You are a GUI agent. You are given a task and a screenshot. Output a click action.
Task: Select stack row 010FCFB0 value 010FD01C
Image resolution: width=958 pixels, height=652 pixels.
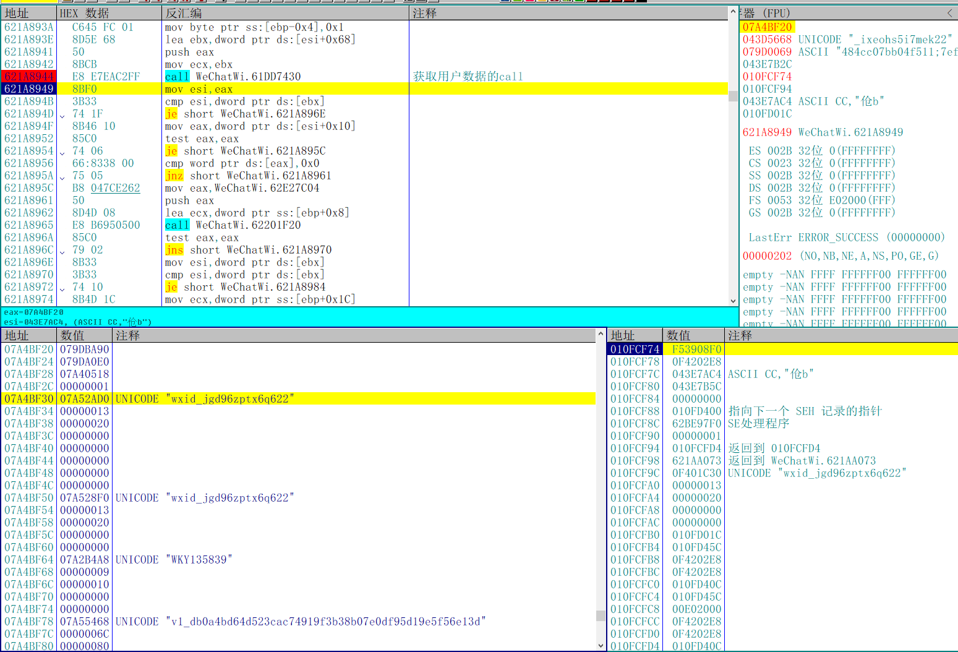697,535
